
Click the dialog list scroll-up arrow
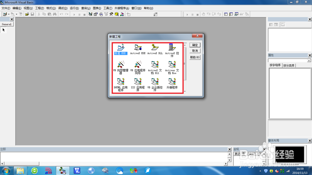(x=185, y=45)
